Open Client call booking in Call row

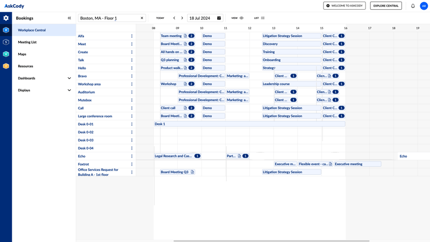(x=177, y=108)
